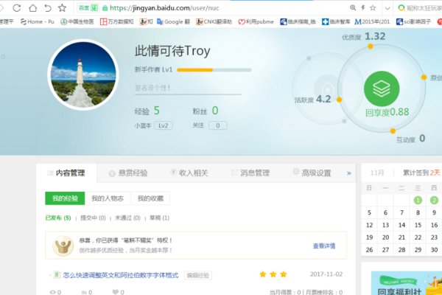The image size is (442, 295).
Task: Open the zoom magnifier icon in address bar
Action: (x=353, y=8)
